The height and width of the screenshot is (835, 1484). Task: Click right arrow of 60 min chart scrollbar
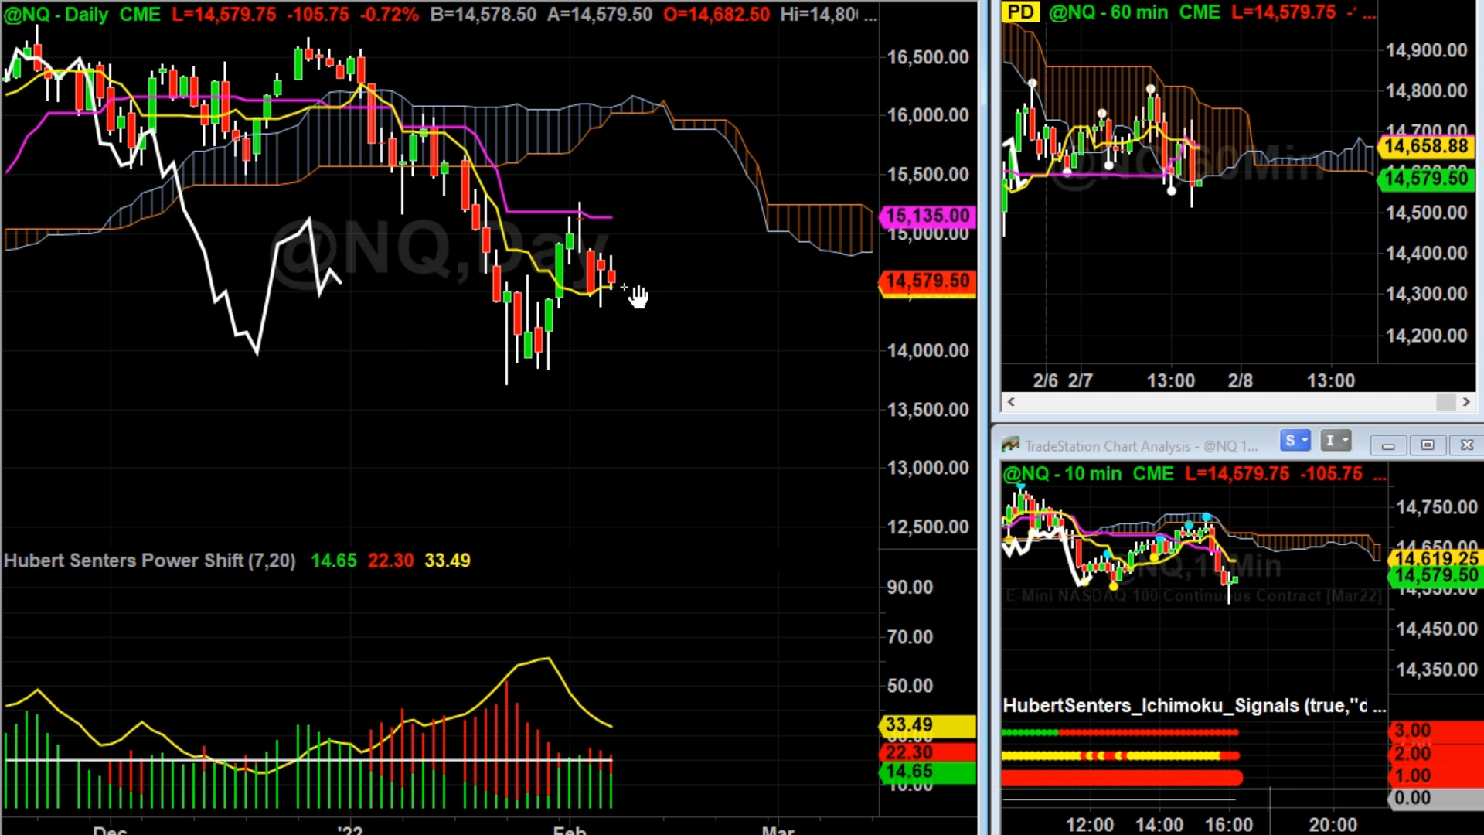1466,402
